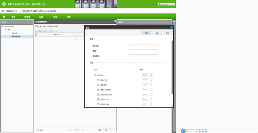
Task: Switch to the 维护 tab
Action: point(69,17)
